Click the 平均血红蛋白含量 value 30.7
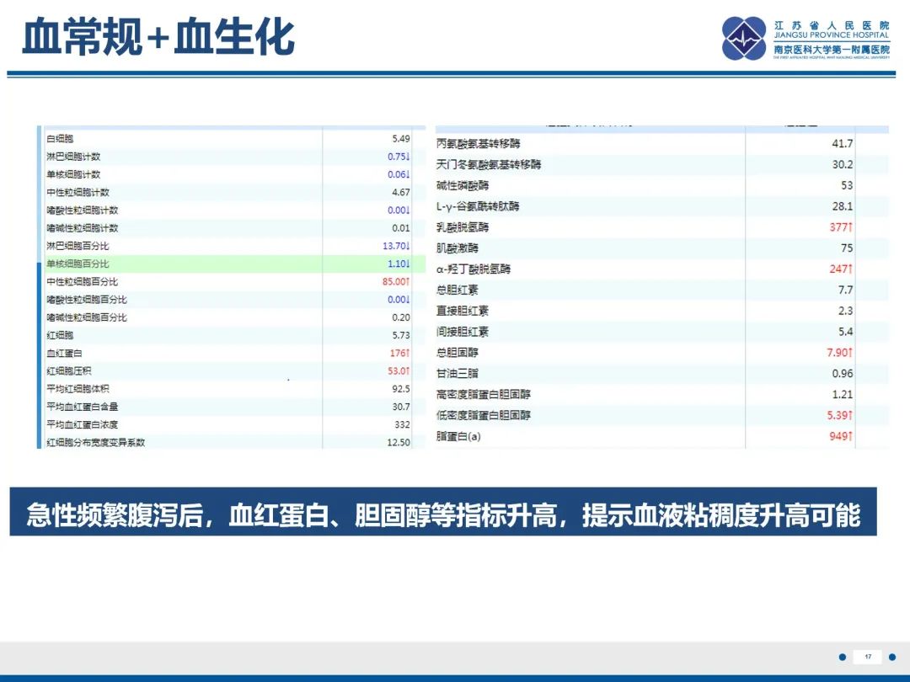The height and width of the screenshot is (682, 910). 401,407
